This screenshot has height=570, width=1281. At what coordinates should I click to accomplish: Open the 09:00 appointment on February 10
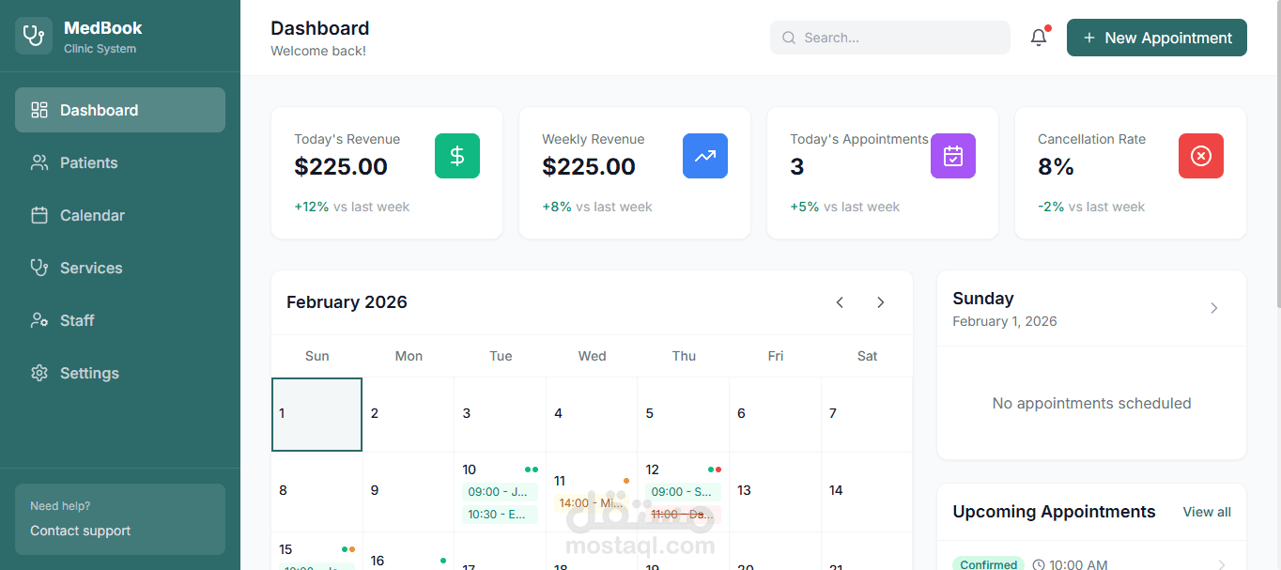(x=500, y=492)
